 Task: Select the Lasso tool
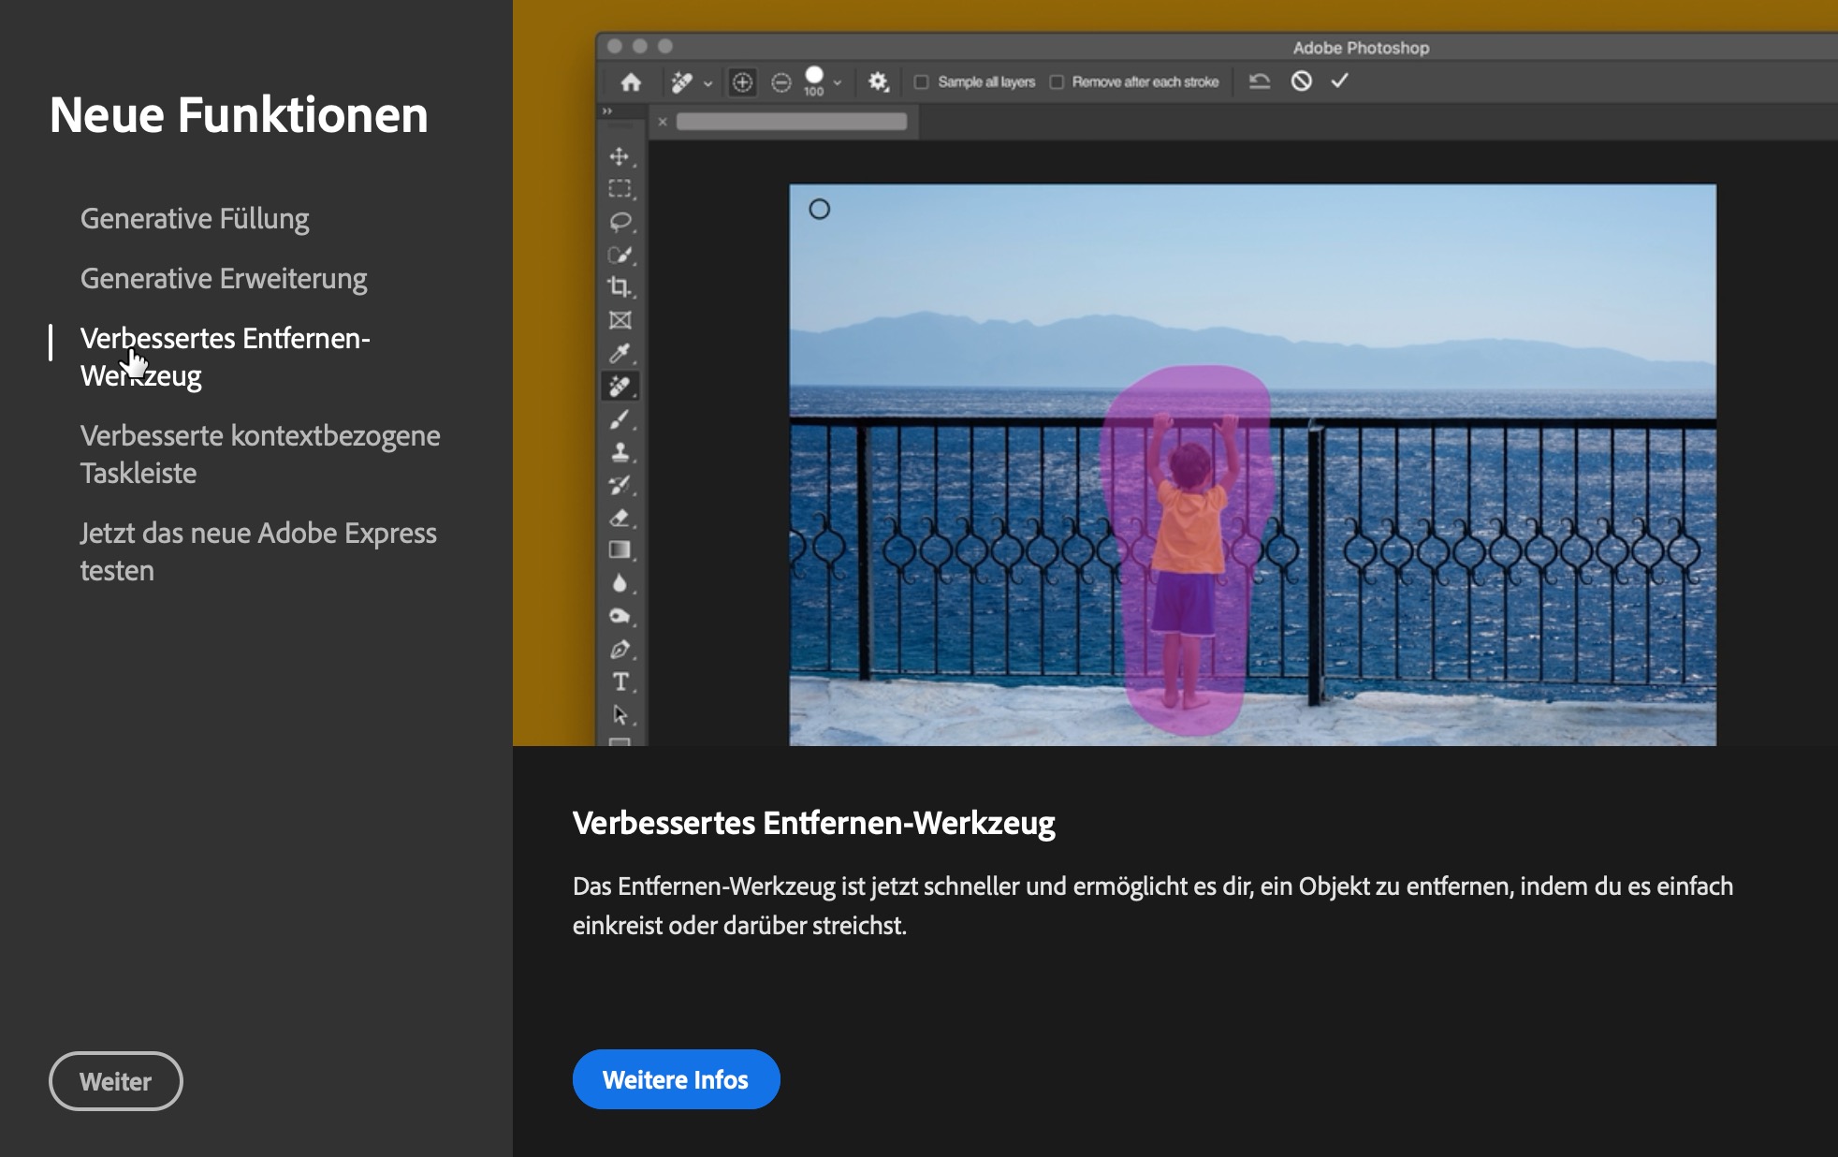(x=620, y=222)
